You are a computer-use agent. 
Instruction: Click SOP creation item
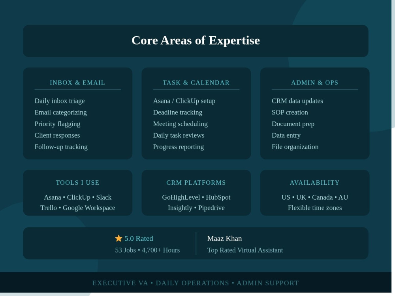click(x=290, y=112)
